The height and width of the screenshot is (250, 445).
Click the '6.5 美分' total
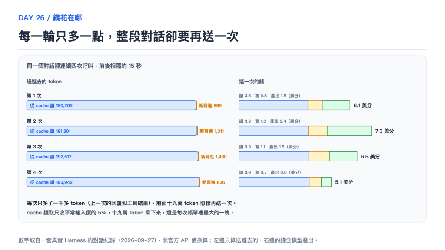click(x=370, y=156)
